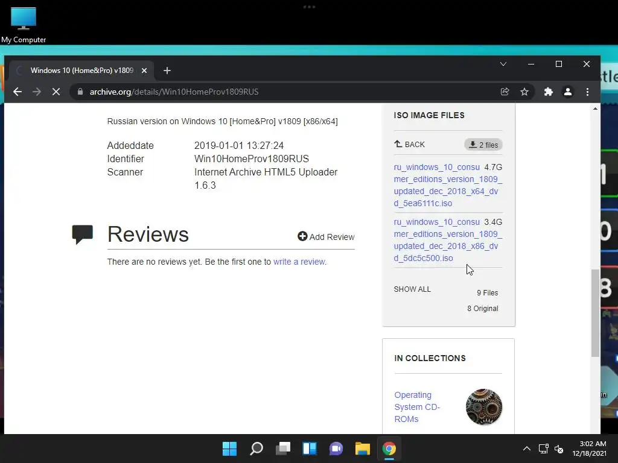Click the Russian version description text
This screenshot has height=463, width=618.
tap(222, 121)
